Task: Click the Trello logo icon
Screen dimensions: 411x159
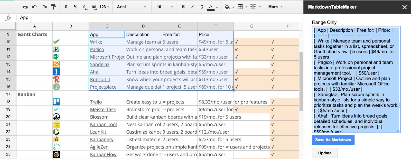Action: (x=56, y=102)
